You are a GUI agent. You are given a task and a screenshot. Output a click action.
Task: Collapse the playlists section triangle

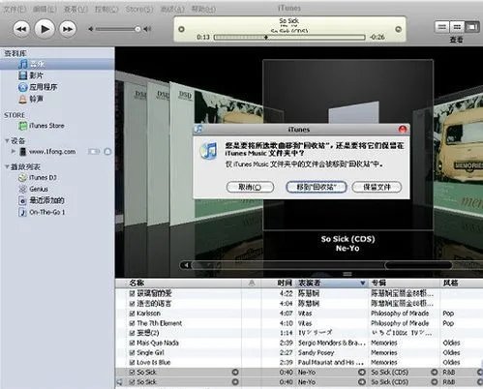pyautogui.click(x=7, y=166)
